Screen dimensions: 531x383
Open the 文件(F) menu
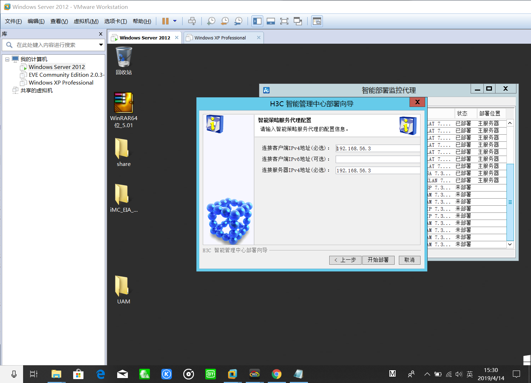pyautogui.click(x=13, y=21)
